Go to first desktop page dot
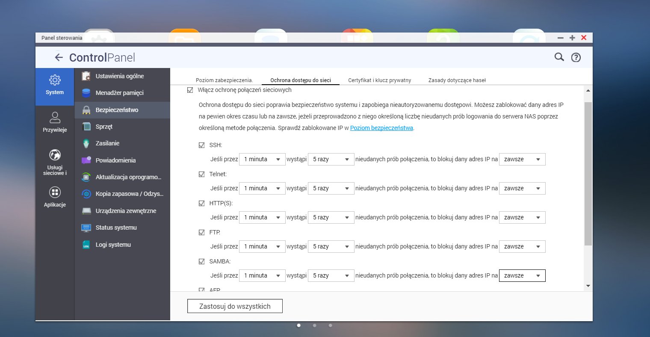This screenshot has height=337, width=650. pyautogui.click(x=298, y=325)
